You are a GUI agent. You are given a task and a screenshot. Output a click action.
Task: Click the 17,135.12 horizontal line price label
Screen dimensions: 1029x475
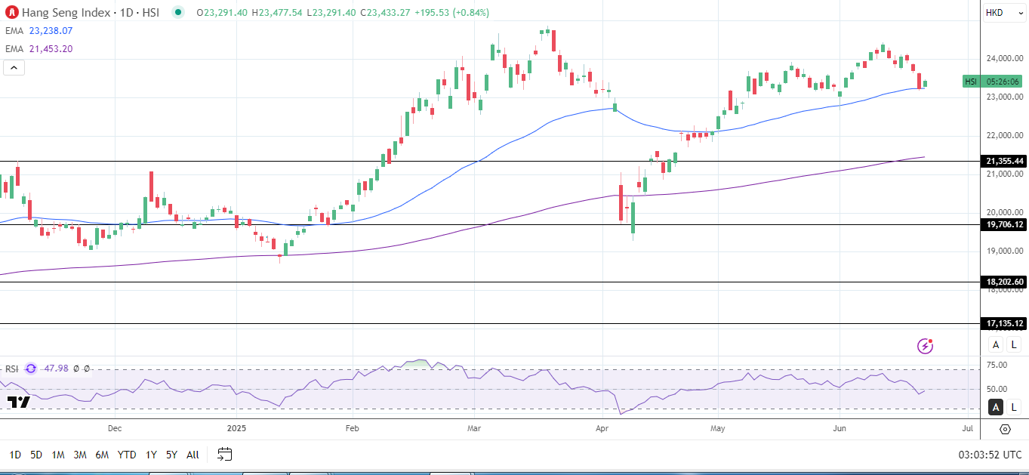[x=1003, y=324]
